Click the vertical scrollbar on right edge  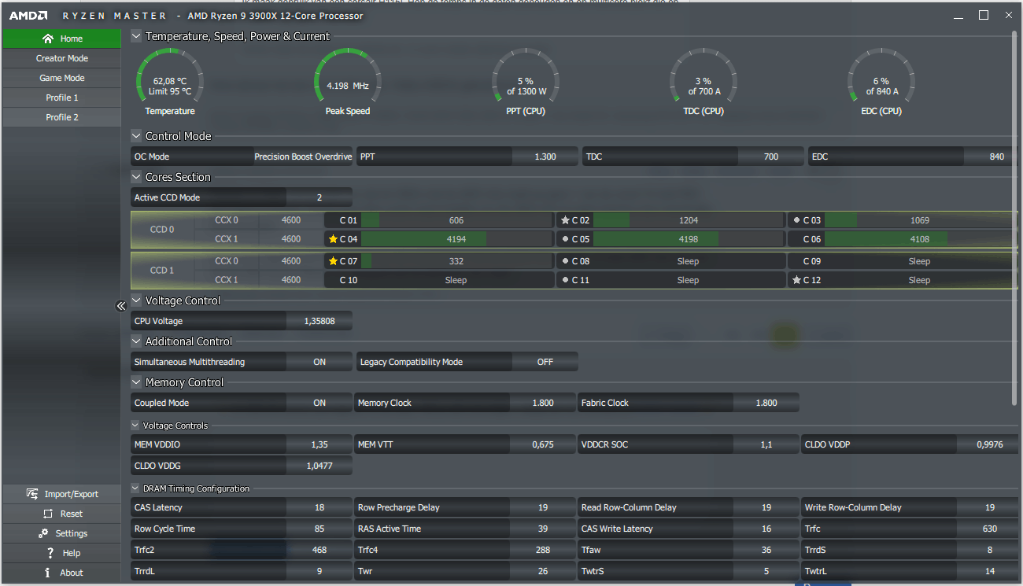1016,220
